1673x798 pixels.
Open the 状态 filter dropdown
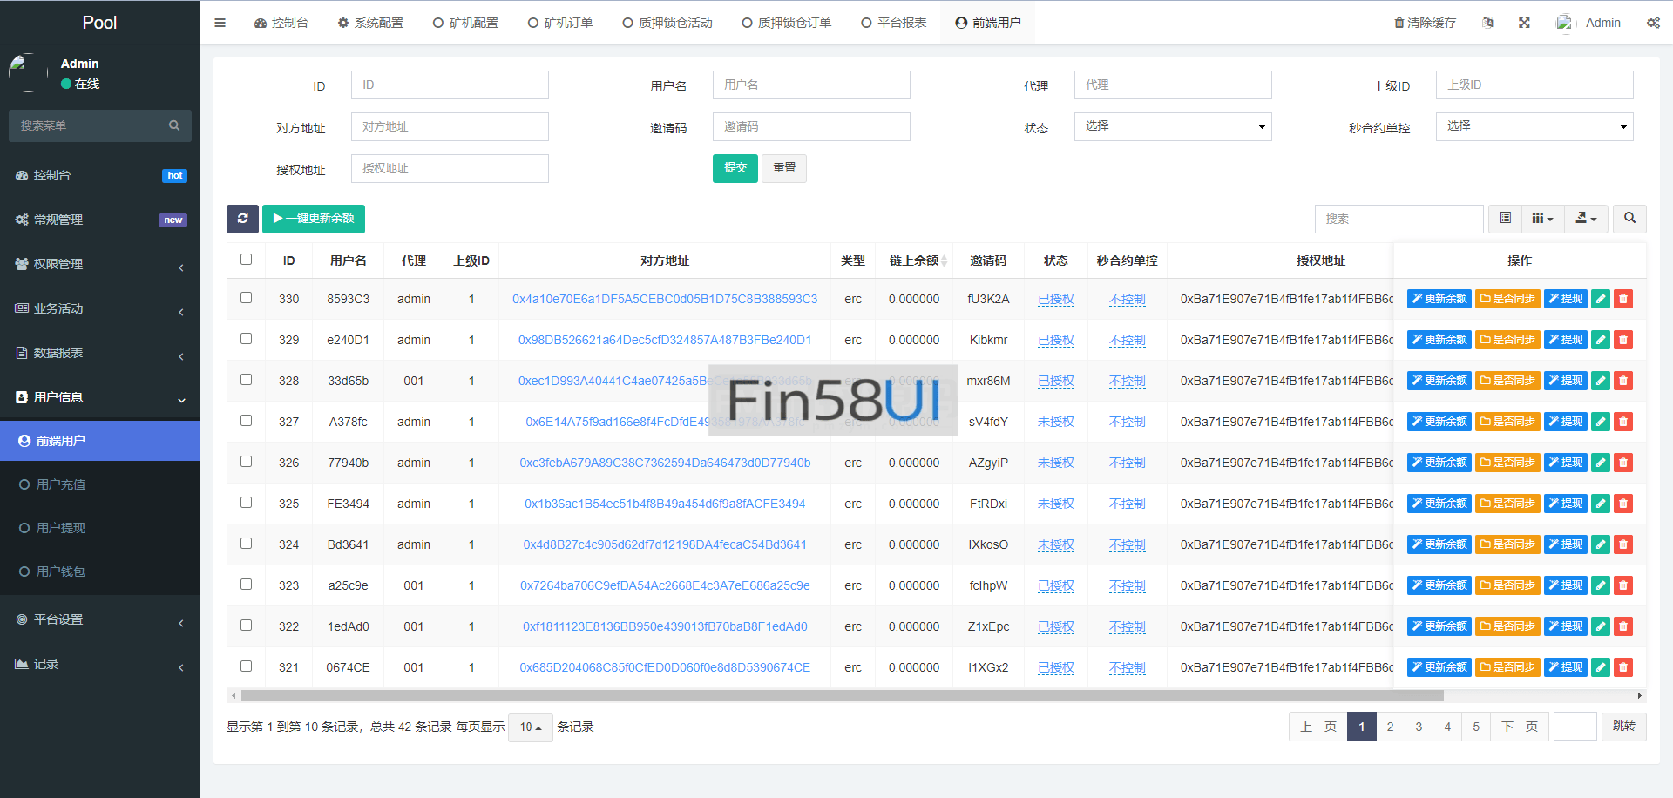[x=1172, y=126]
